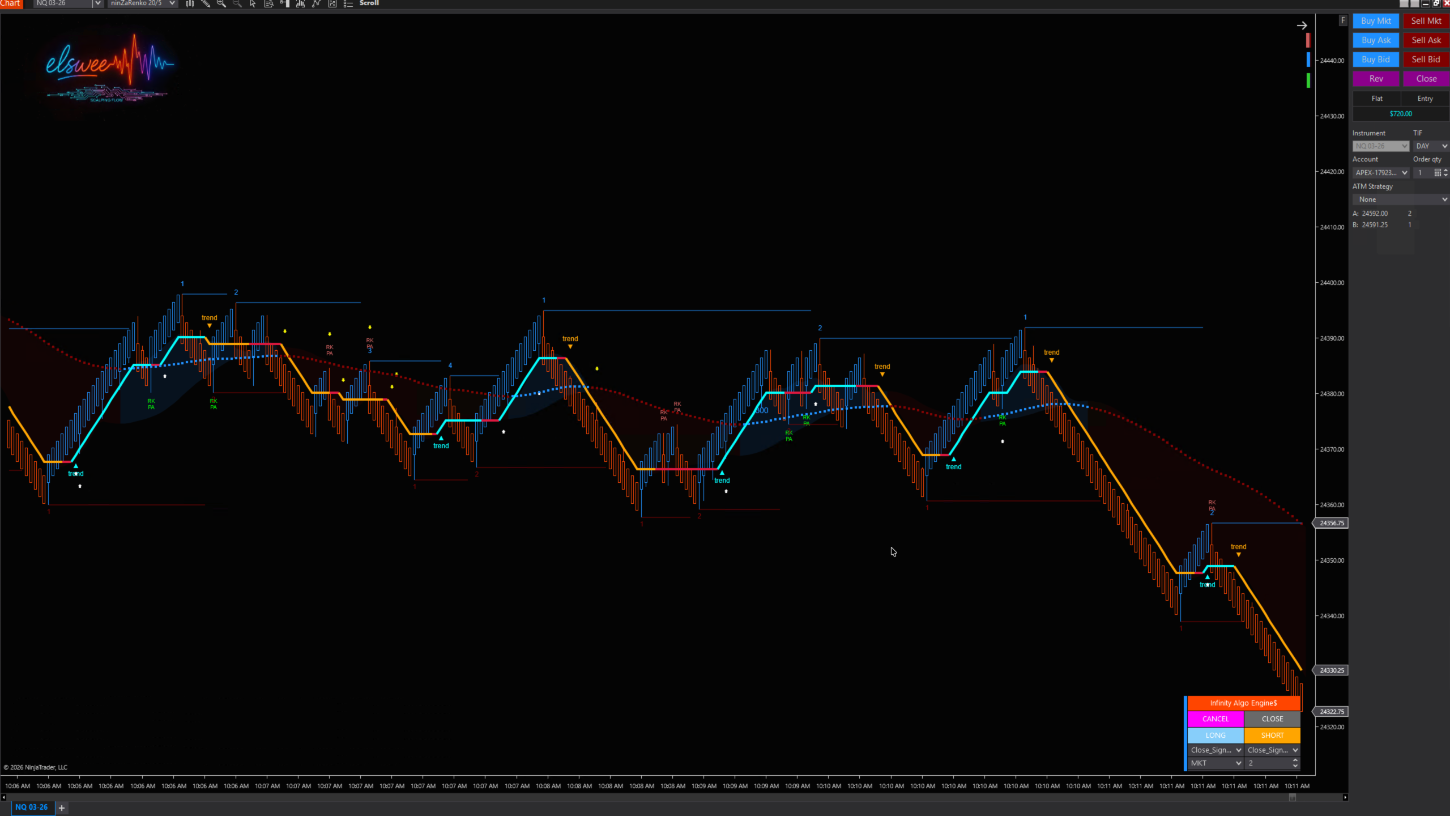Select the NQ 03-26 chart tab
Image resolution: width=1450 pixels, height=816 pixels.
(x=31, y=807)
